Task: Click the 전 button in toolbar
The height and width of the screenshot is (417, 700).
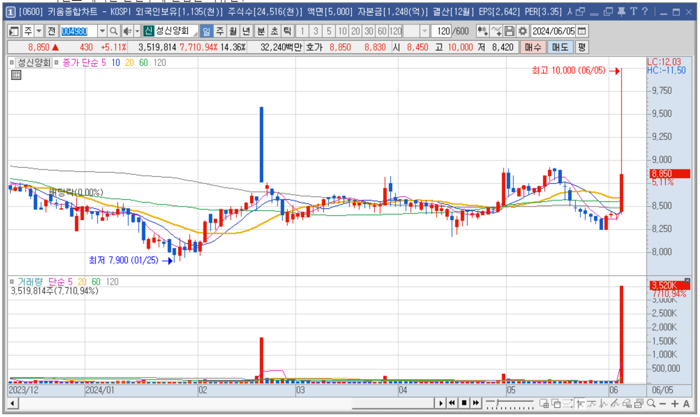Action: point(52,31)
